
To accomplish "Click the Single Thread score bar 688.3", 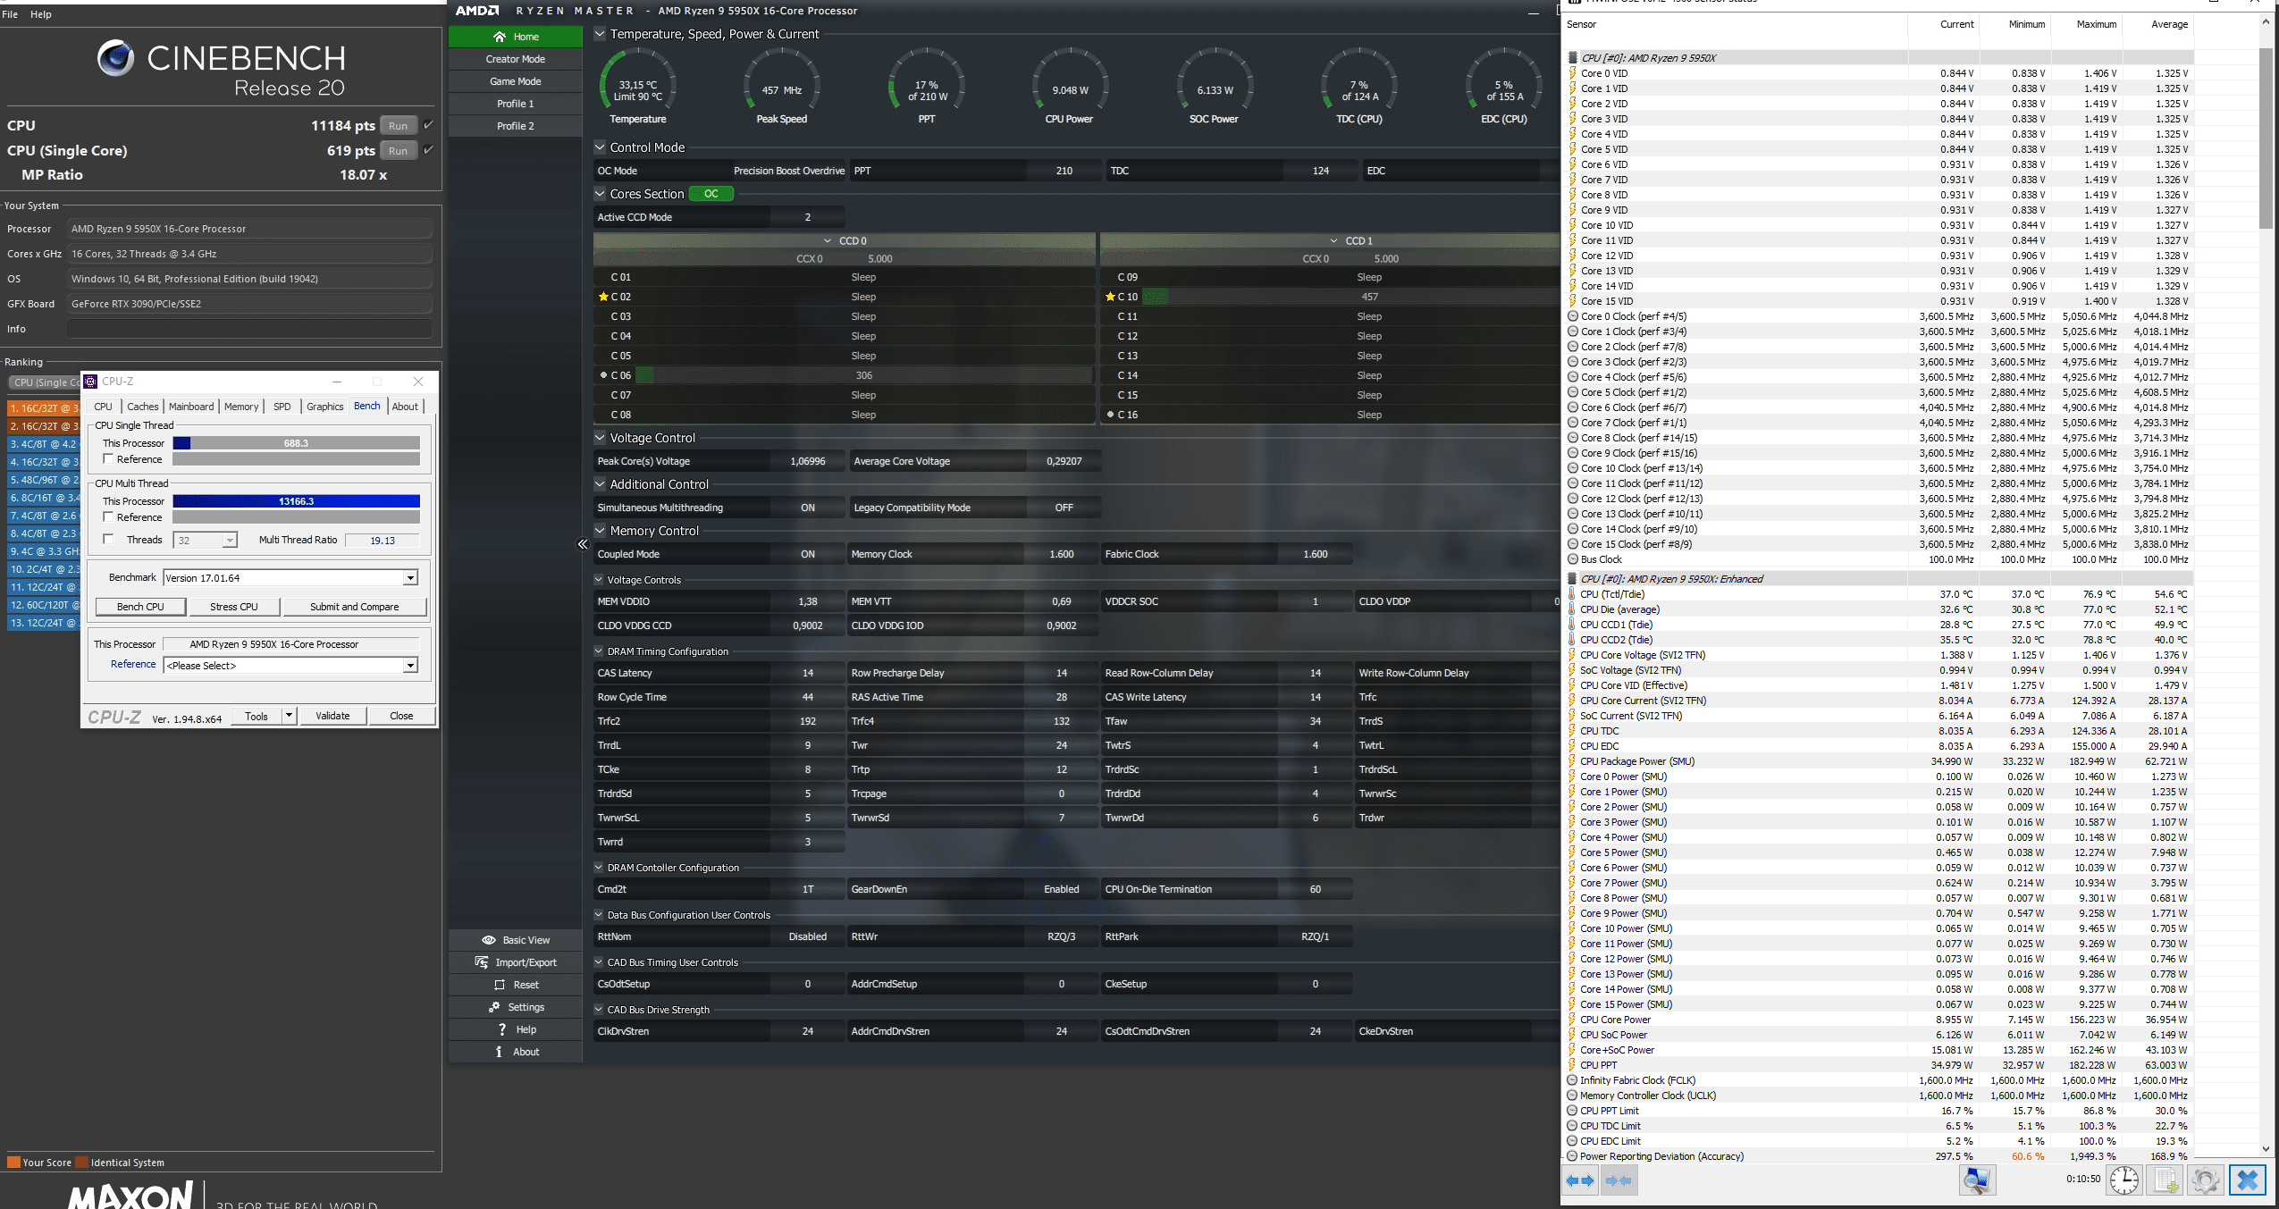I will tap(296, 443).
